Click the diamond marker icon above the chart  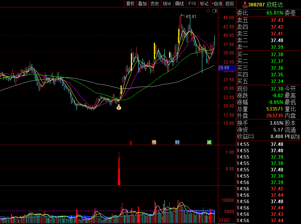click(208, 11)
